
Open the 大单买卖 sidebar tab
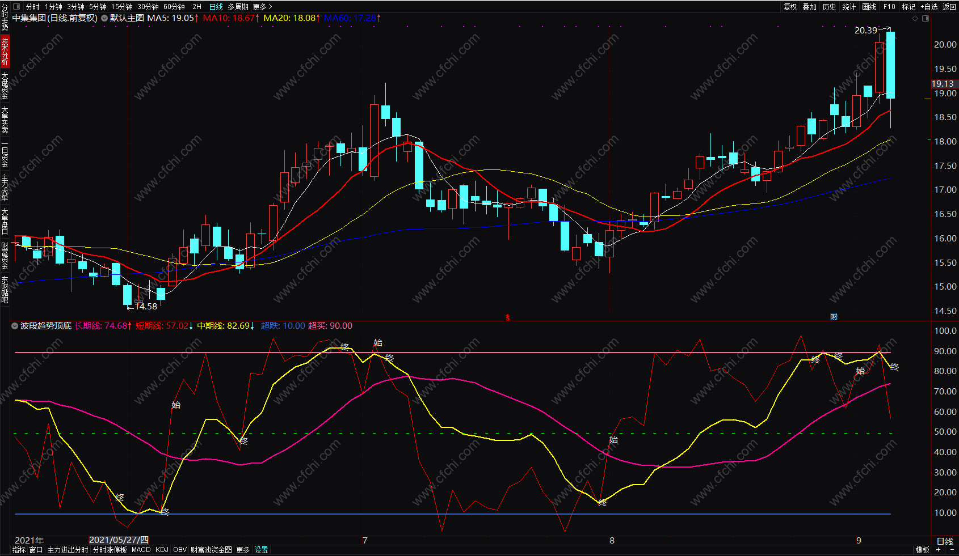[x=5, y=120]
